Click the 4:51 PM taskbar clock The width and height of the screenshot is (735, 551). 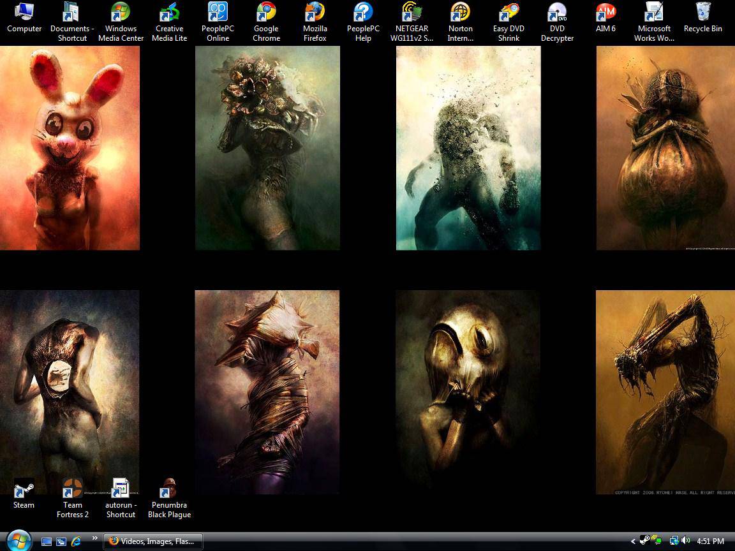point(710,541)
